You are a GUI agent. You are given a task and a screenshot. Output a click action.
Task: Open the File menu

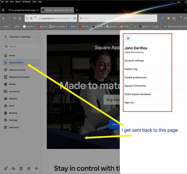click(x=2, y=2)
